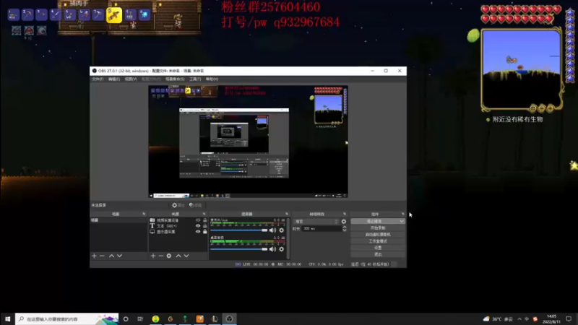
Task: Click the studio mode button
Action: coord(377,241)
